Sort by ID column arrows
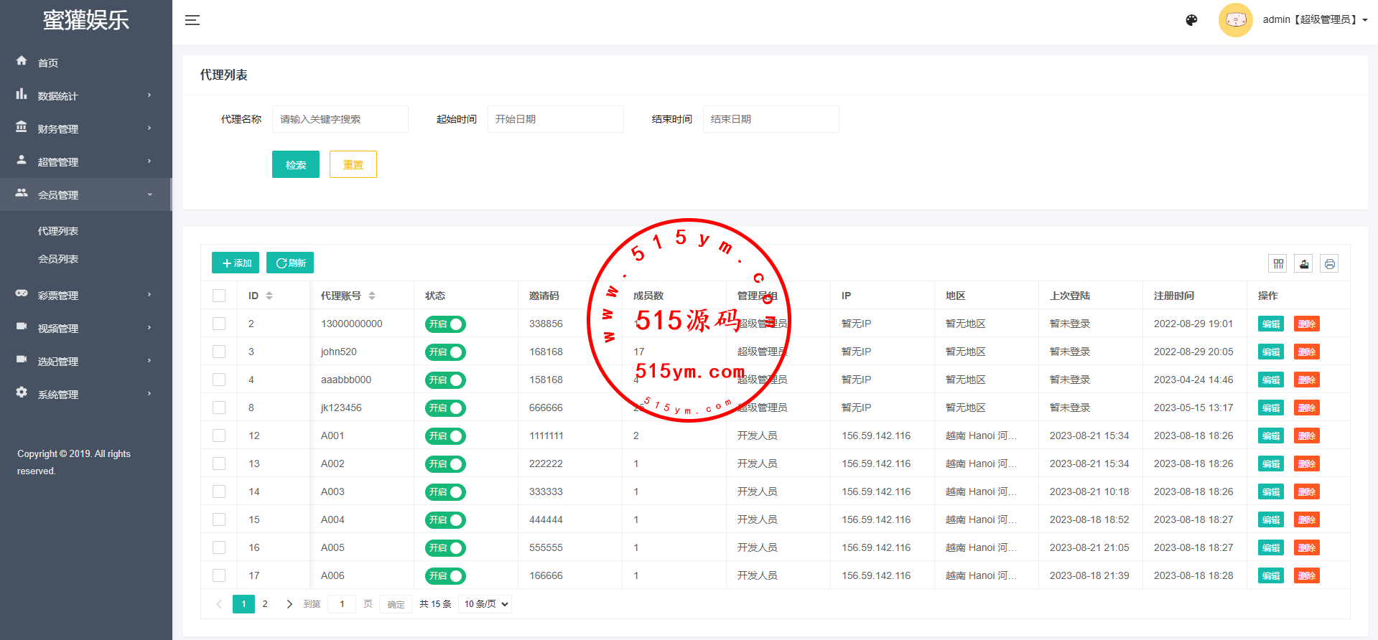The width and height of the screenshot is (1378, 640). coord(269,296)
